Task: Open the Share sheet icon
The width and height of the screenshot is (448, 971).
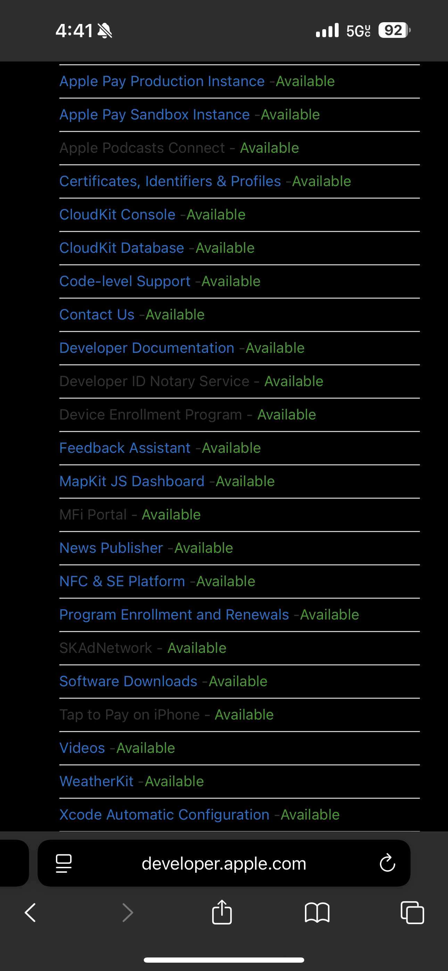Action: click(222, 912)
